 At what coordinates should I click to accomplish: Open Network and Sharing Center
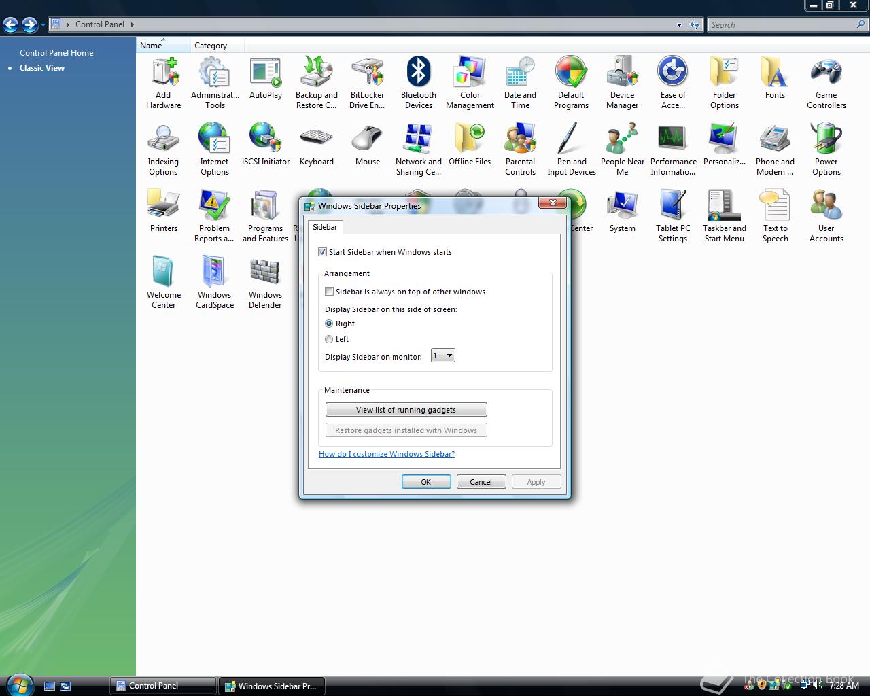coord(419,150)
